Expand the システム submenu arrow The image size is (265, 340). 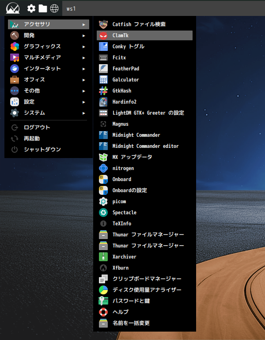click(84, 113)
